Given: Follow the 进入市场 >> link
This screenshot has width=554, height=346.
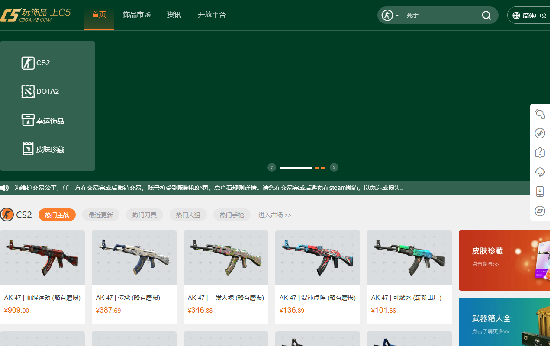Looking at the screenshot, I should (275, 215).
